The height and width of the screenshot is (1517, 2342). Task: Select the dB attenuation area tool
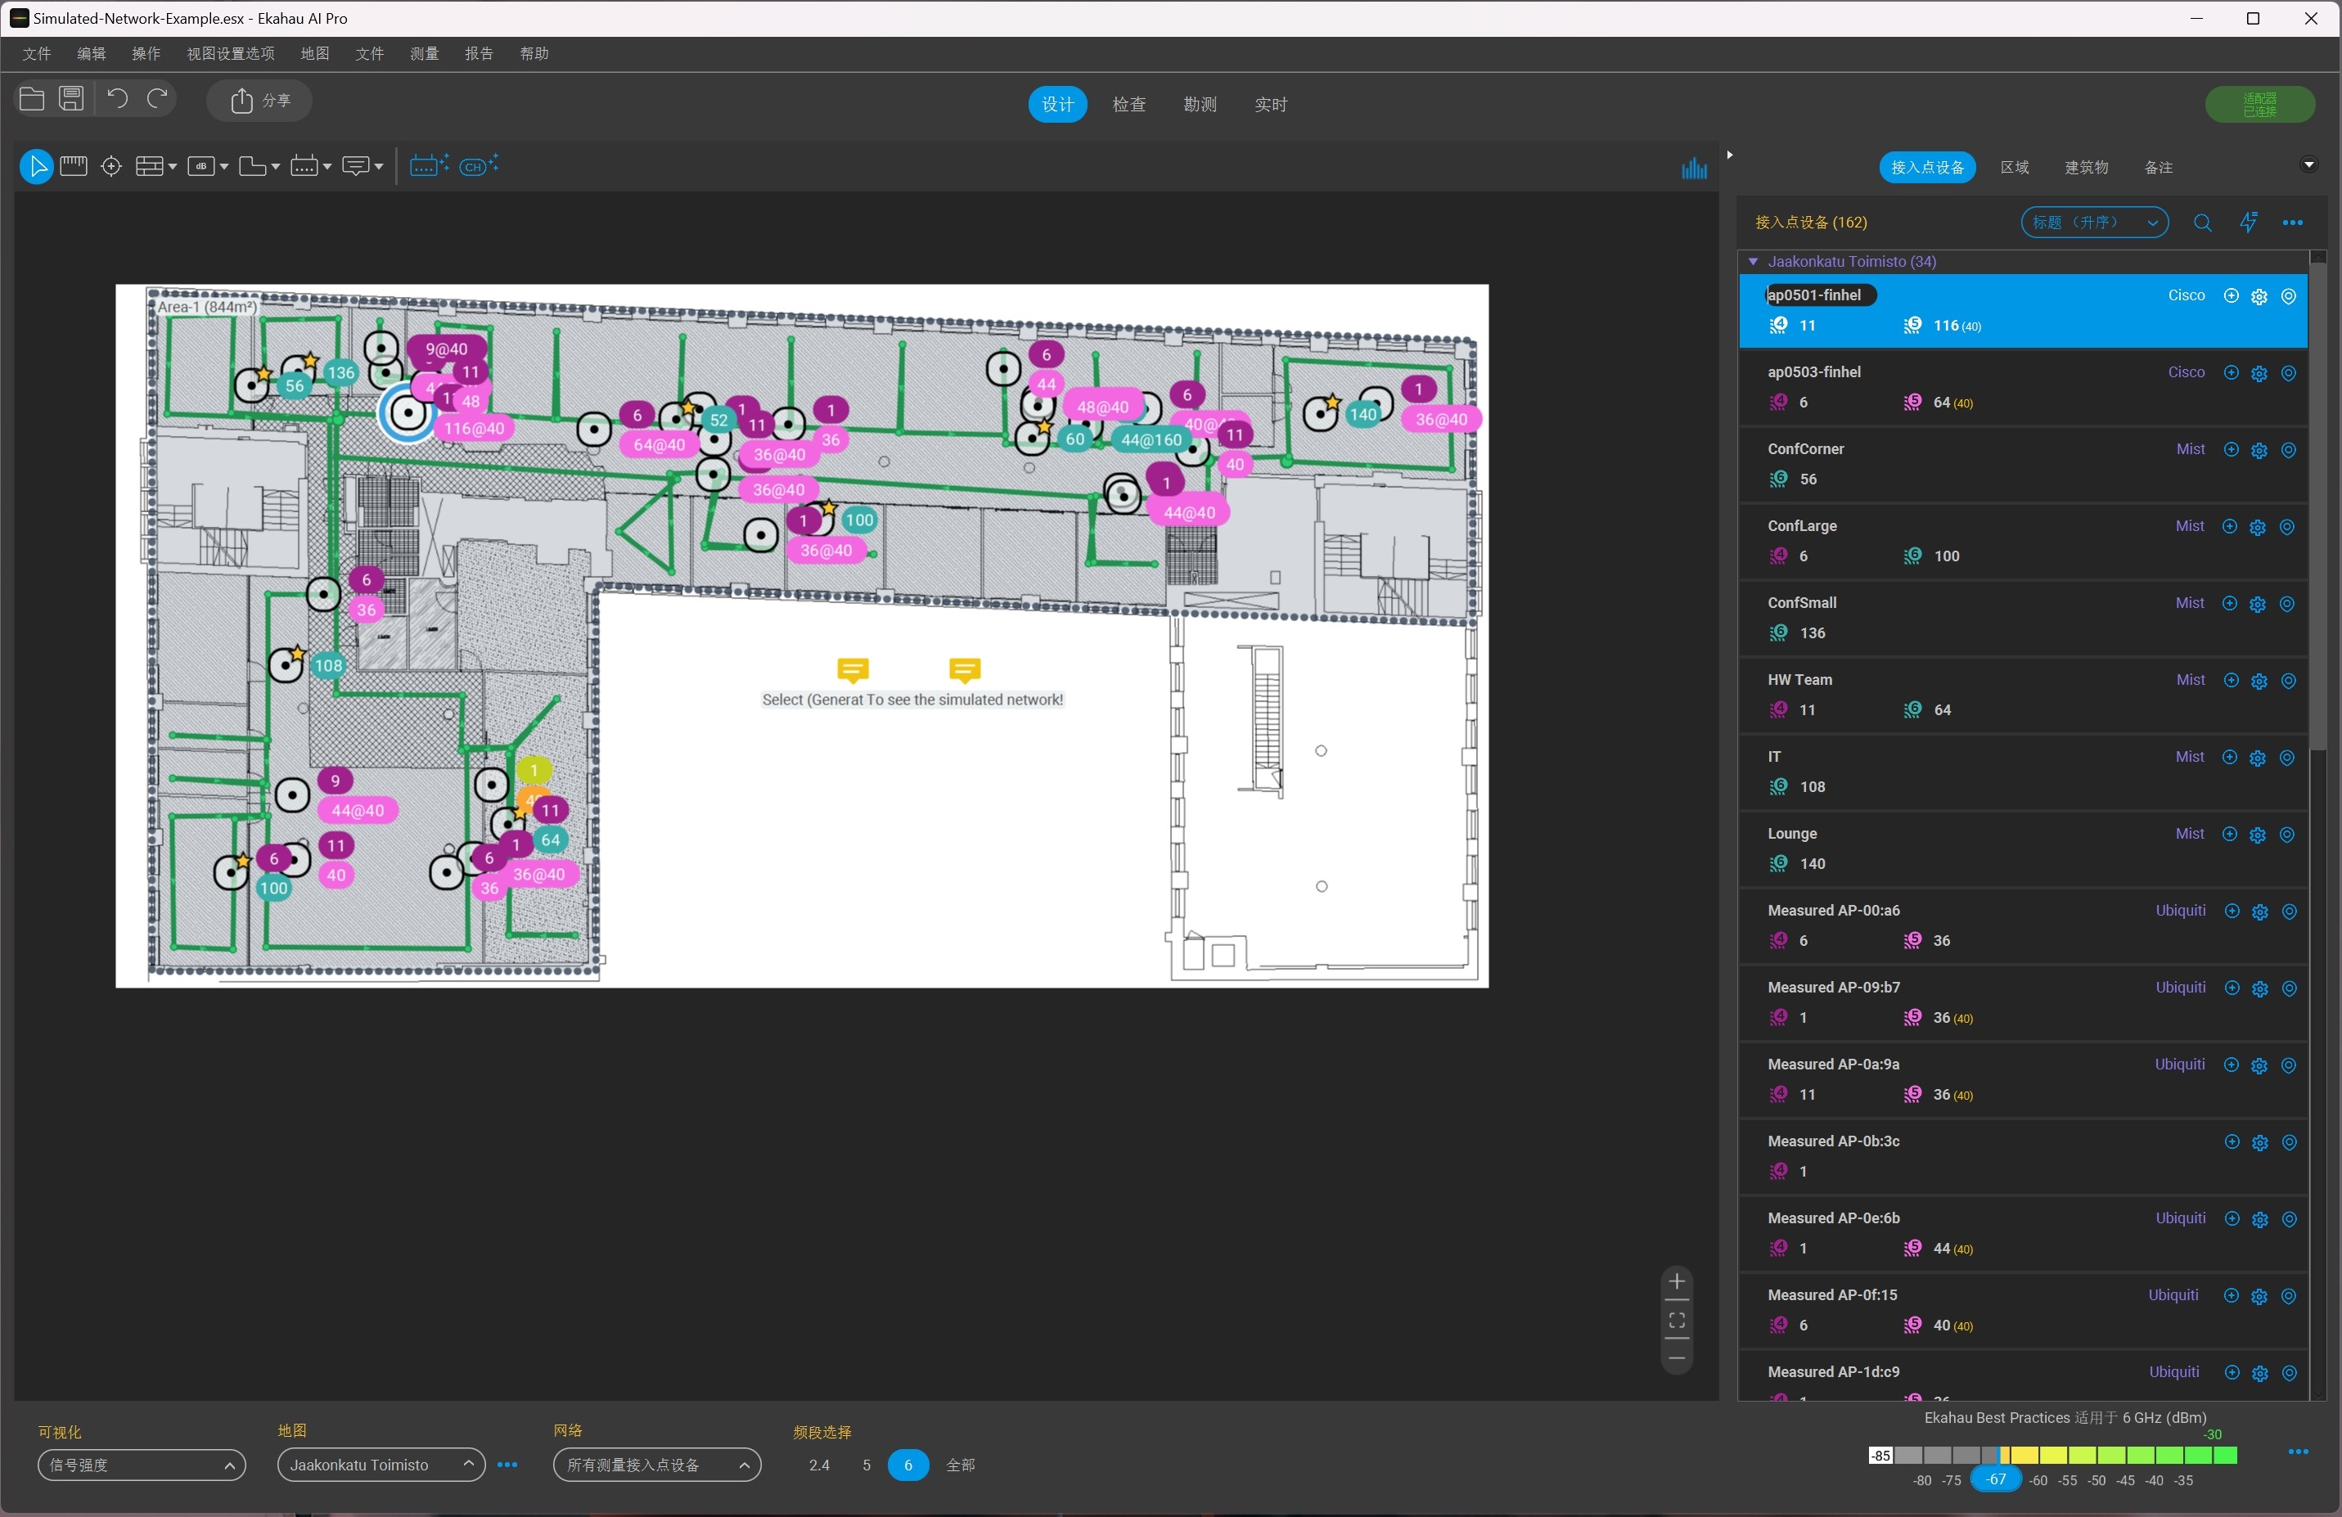point(200,166)
